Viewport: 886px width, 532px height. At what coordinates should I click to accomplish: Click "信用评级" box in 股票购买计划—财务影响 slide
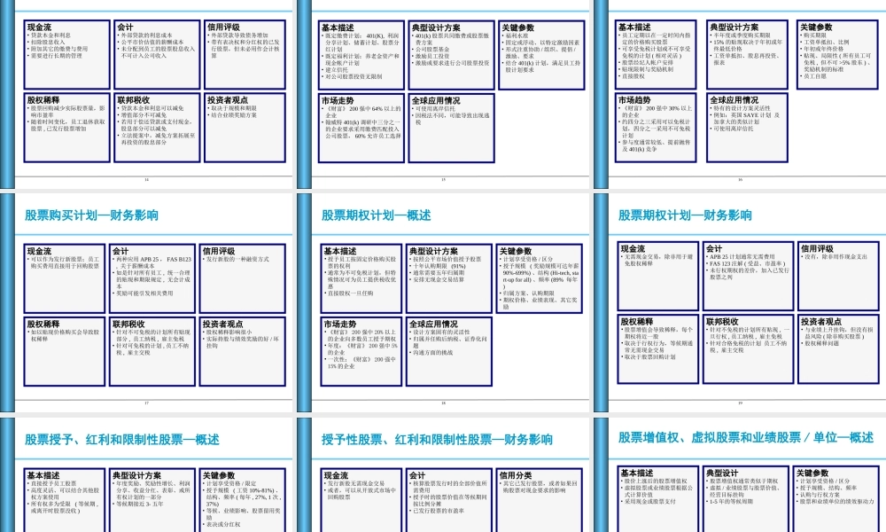point(243,278)
